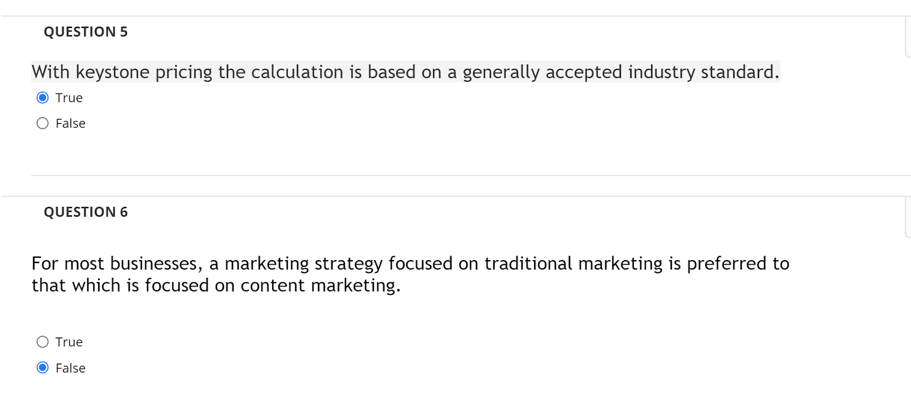Click the selected False option for Question 6
The width and height of the screenshot is (911, 415).
pyautogui.click(x=42, y=368)
